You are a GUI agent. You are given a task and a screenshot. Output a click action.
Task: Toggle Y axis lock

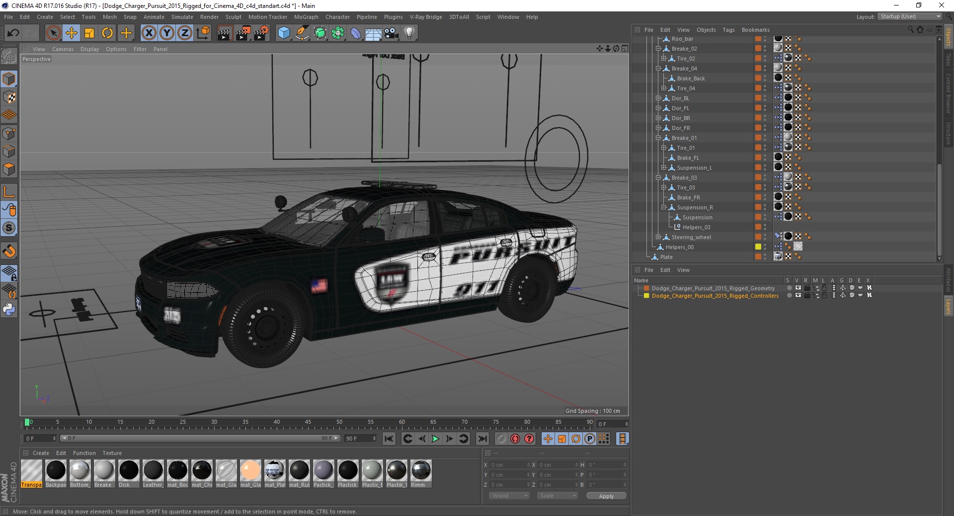(x=167, y=33)
